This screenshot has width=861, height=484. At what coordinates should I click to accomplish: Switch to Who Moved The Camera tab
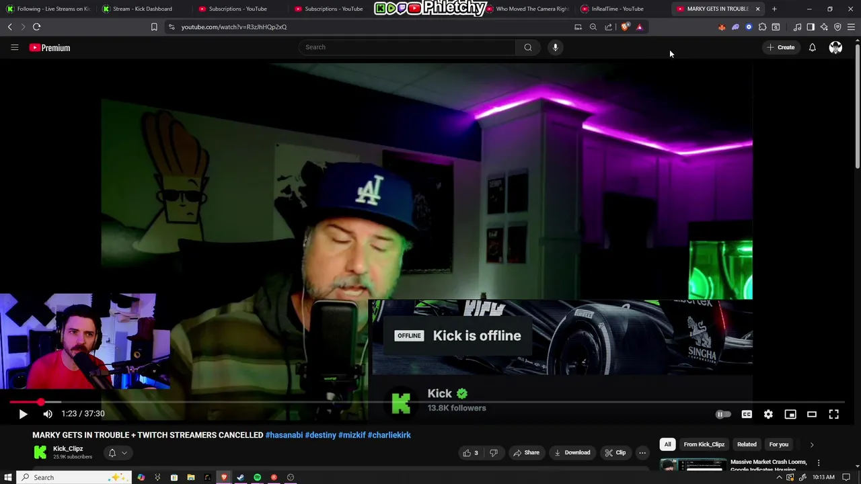coord(528,9)
